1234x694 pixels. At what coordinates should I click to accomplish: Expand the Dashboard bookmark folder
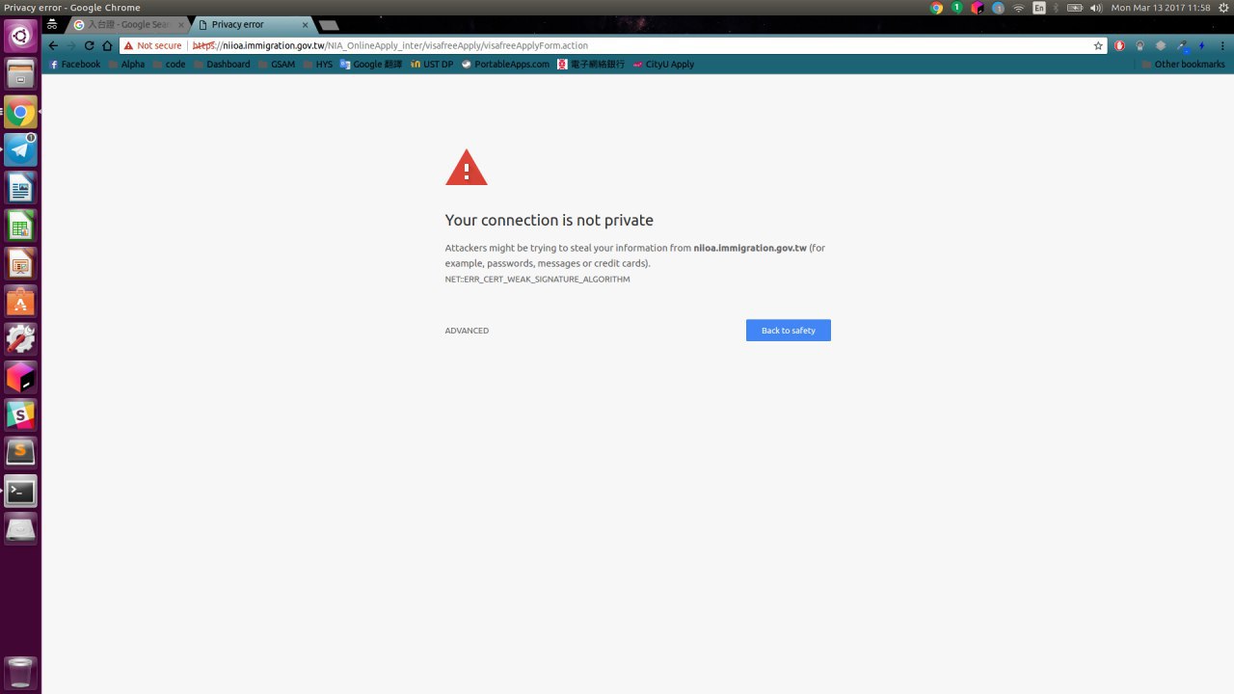[x=221, y=65]
